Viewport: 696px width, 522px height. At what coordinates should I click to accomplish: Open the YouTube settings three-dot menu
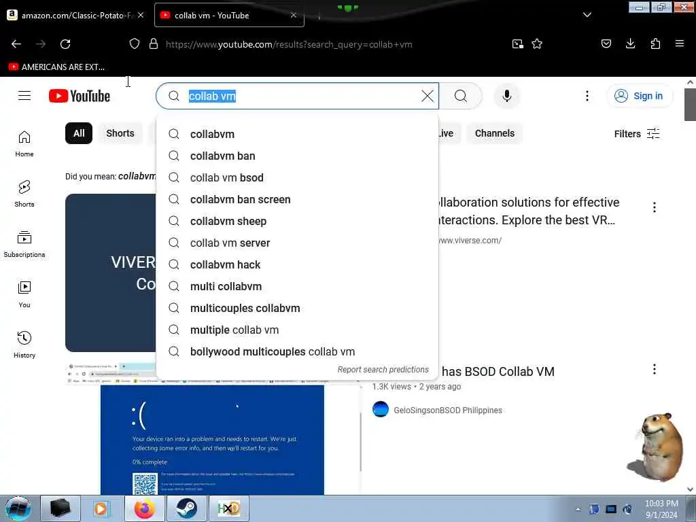pos(587,96)
